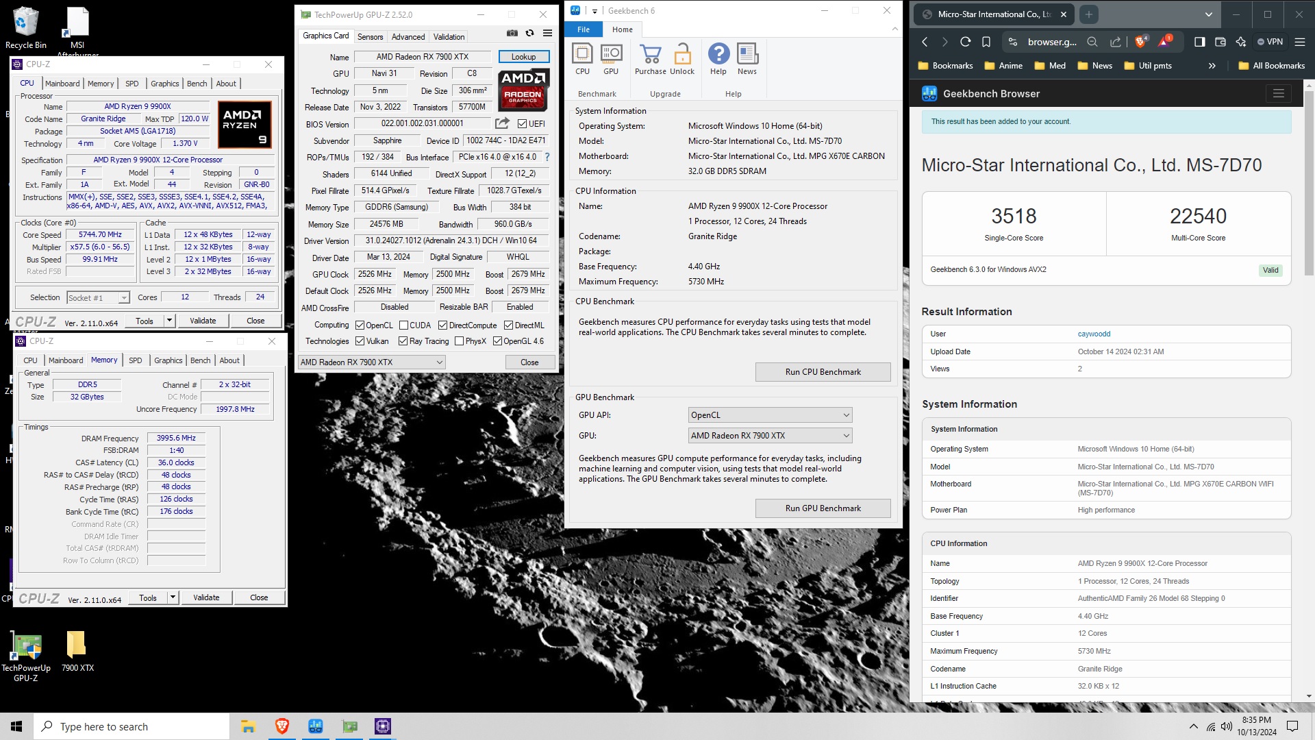Viewport: 1315px width, 740px height.
Task: Click the GPU-Z Lookup button
Action: click(x=523, y=57)
